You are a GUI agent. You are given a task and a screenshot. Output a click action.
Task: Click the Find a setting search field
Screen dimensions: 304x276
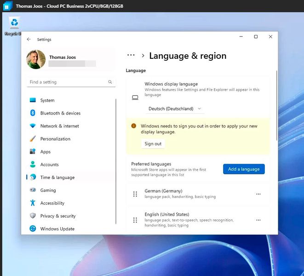tap(71, 82)
